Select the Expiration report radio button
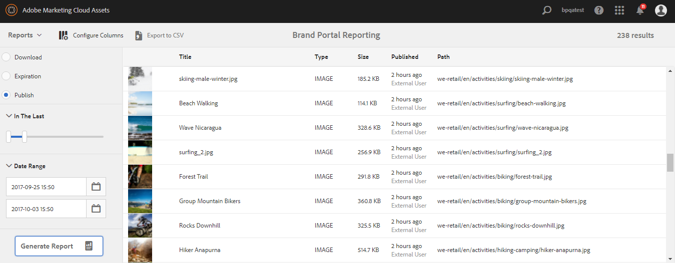 click(6, 76)
